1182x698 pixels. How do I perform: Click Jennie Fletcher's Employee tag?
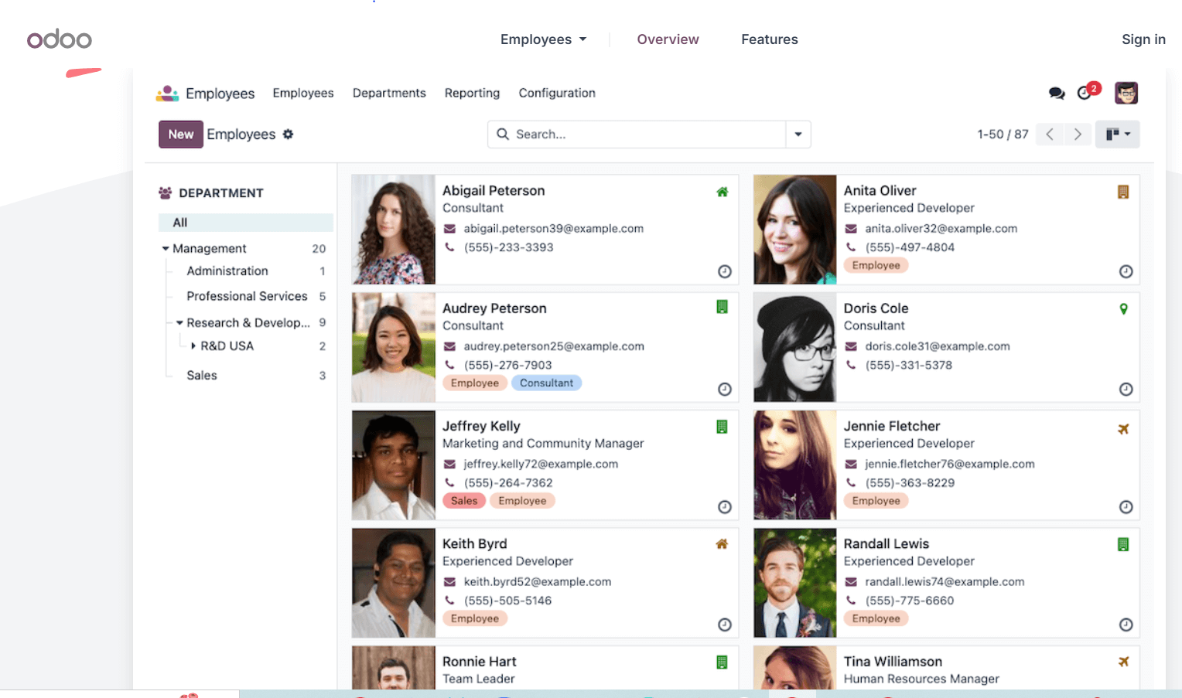tap(876, 501)
